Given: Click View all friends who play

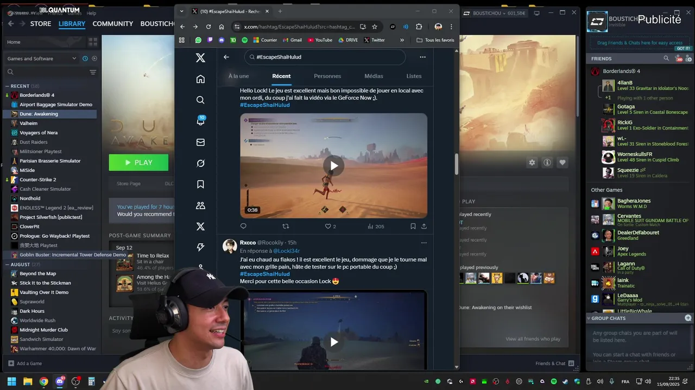Looking at the screenshot, I should 533,339.
